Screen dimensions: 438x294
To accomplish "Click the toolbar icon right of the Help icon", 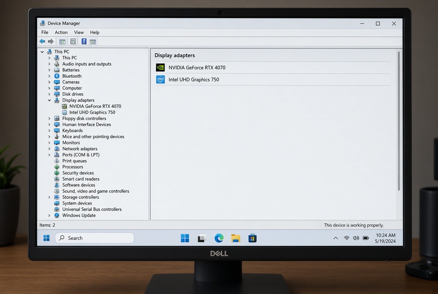I will click(93, 42).
